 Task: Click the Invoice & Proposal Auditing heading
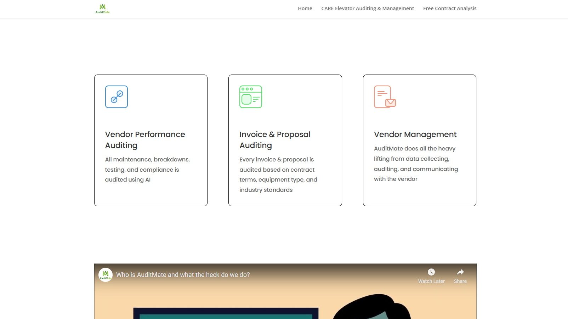pos(275,140)
